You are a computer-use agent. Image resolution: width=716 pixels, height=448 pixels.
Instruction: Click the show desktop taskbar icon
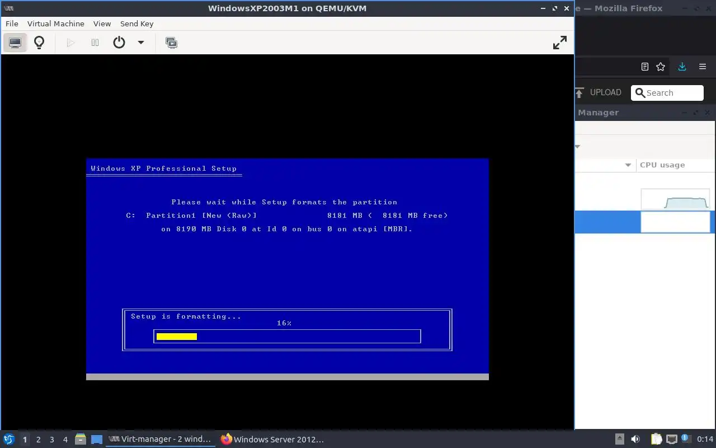point(97,439)
